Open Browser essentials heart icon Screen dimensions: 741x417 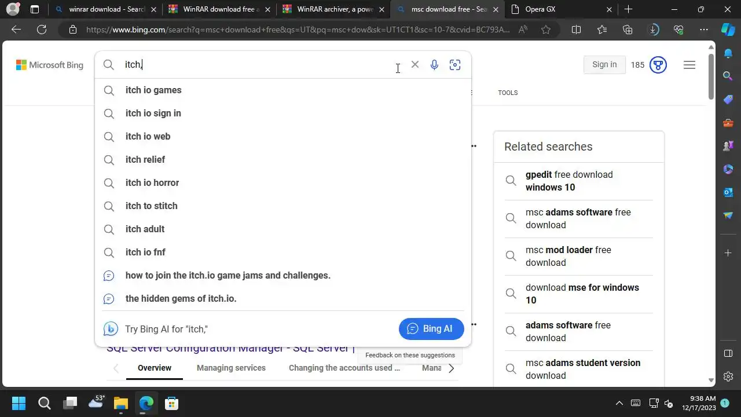pyautogui.click(x=679, y=30)
